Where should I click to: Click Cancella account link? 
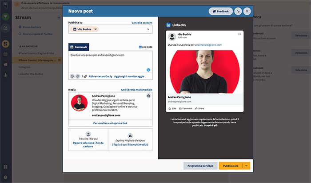point(142,23)
